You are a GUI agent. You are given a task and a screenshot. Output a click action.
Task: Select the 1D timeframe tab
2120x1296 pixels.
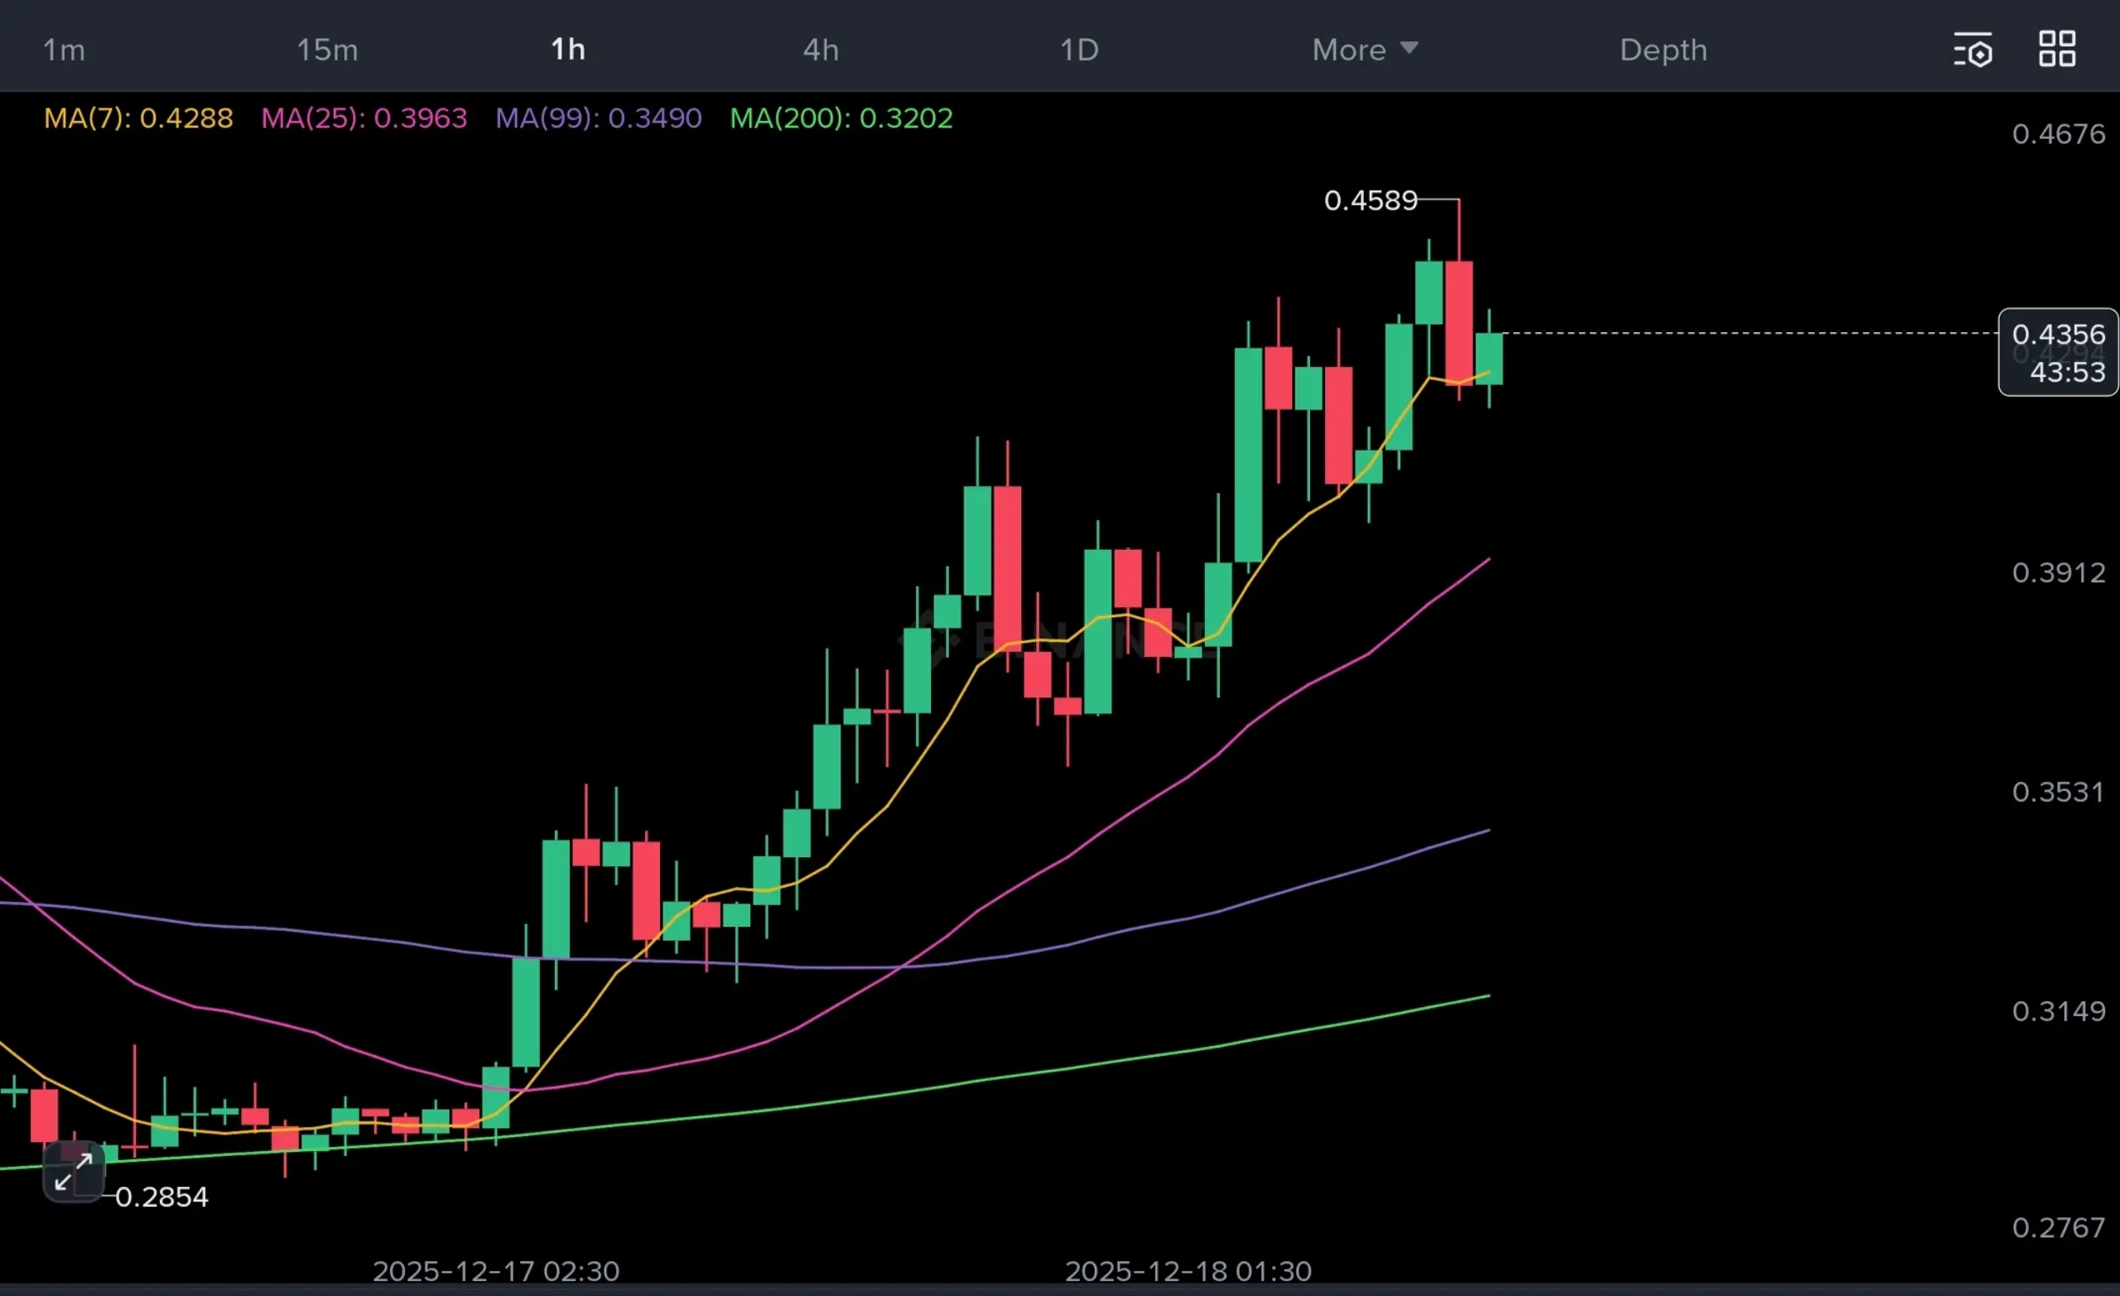[1079, 50]
